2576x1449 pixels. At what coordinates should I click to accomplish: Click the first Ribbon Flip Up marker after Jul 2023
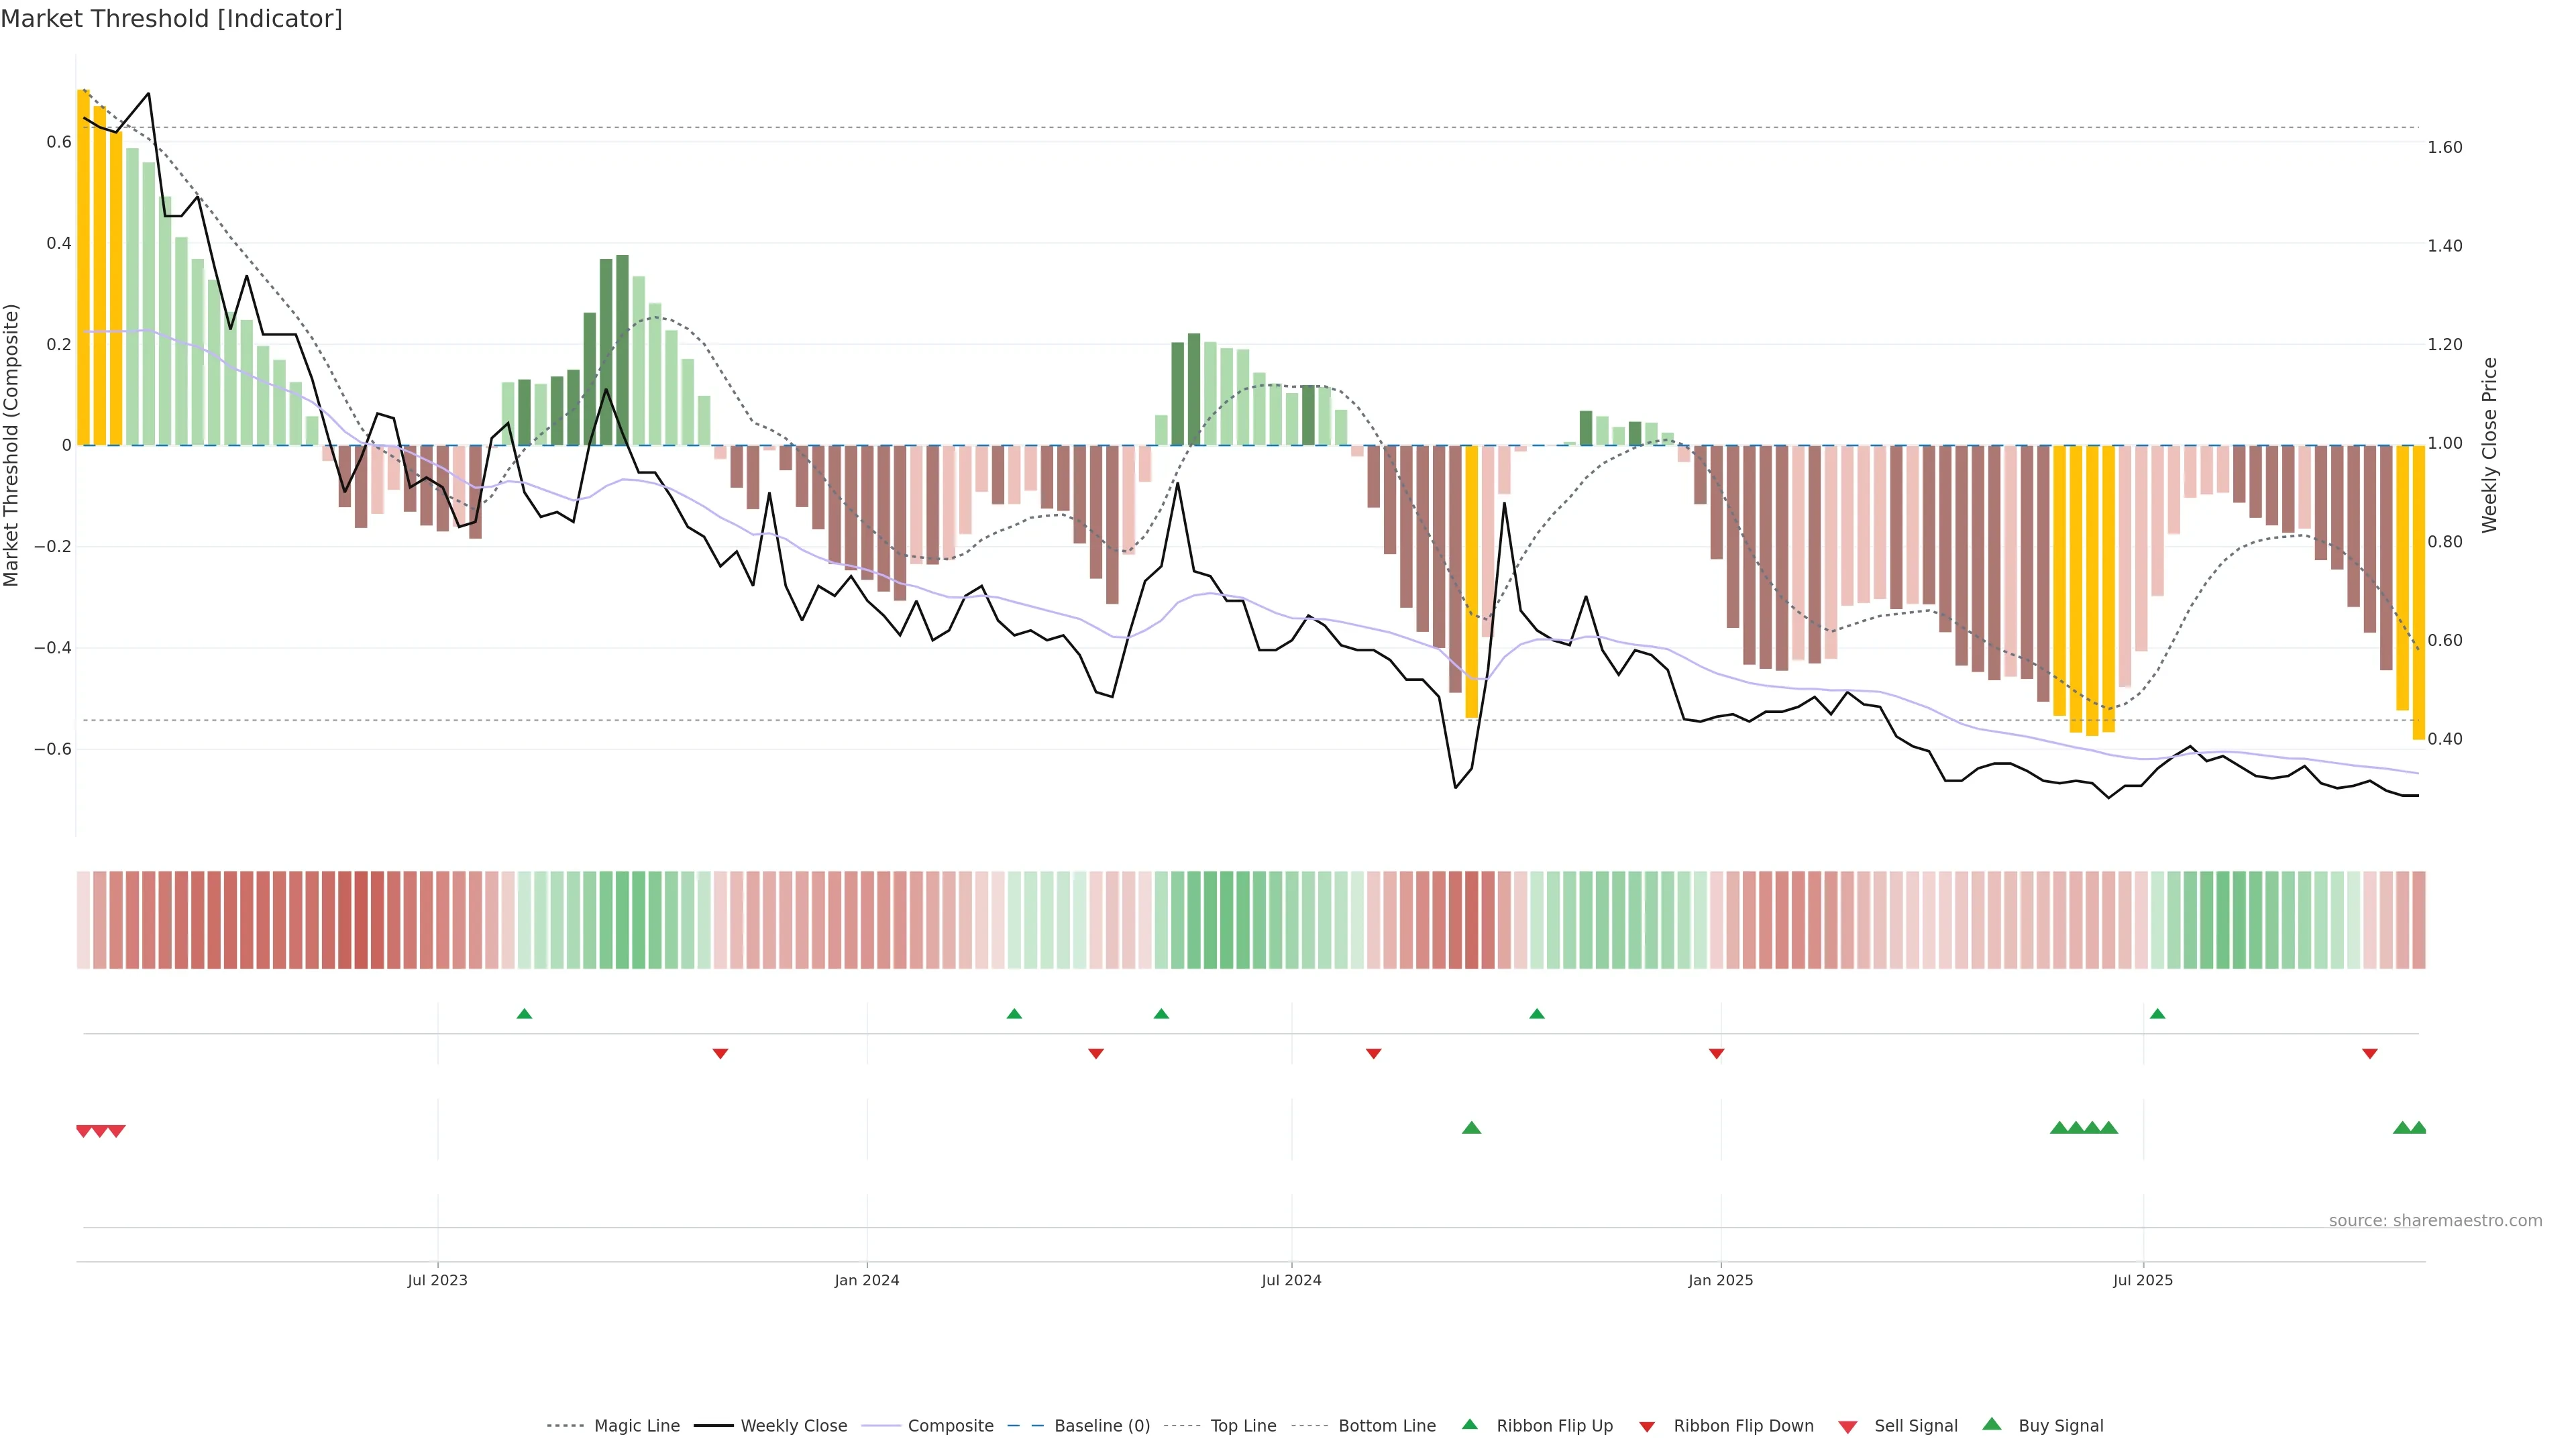(x=524, y=1014)
